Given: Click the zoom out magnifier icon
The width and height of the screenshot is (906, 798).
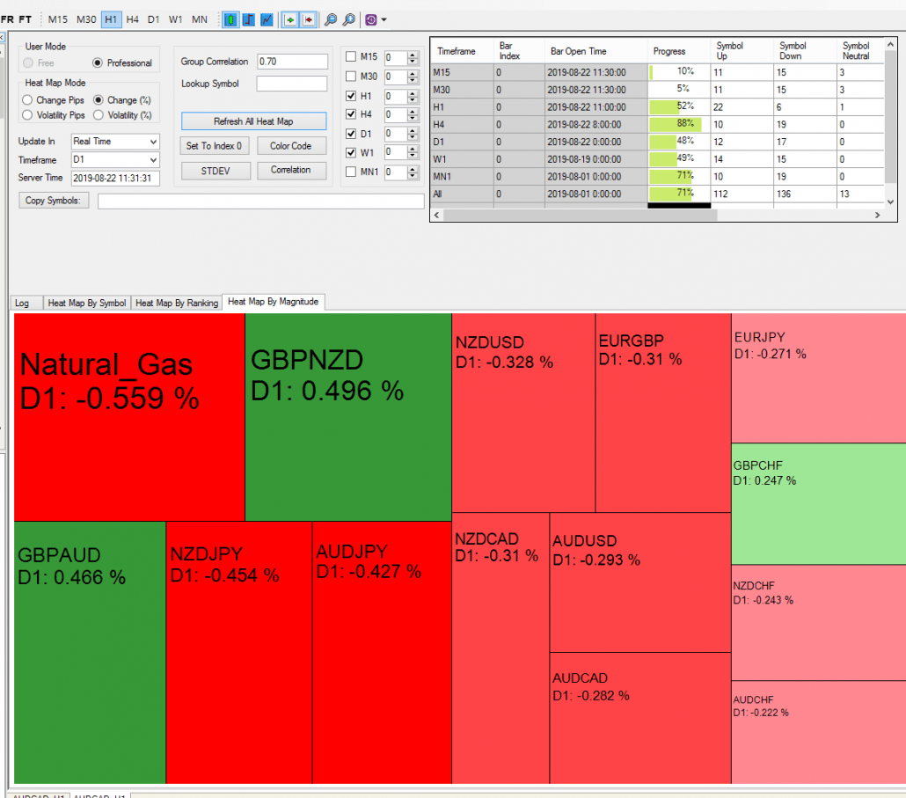Looking at the screenshot, I should coord(330,19).
